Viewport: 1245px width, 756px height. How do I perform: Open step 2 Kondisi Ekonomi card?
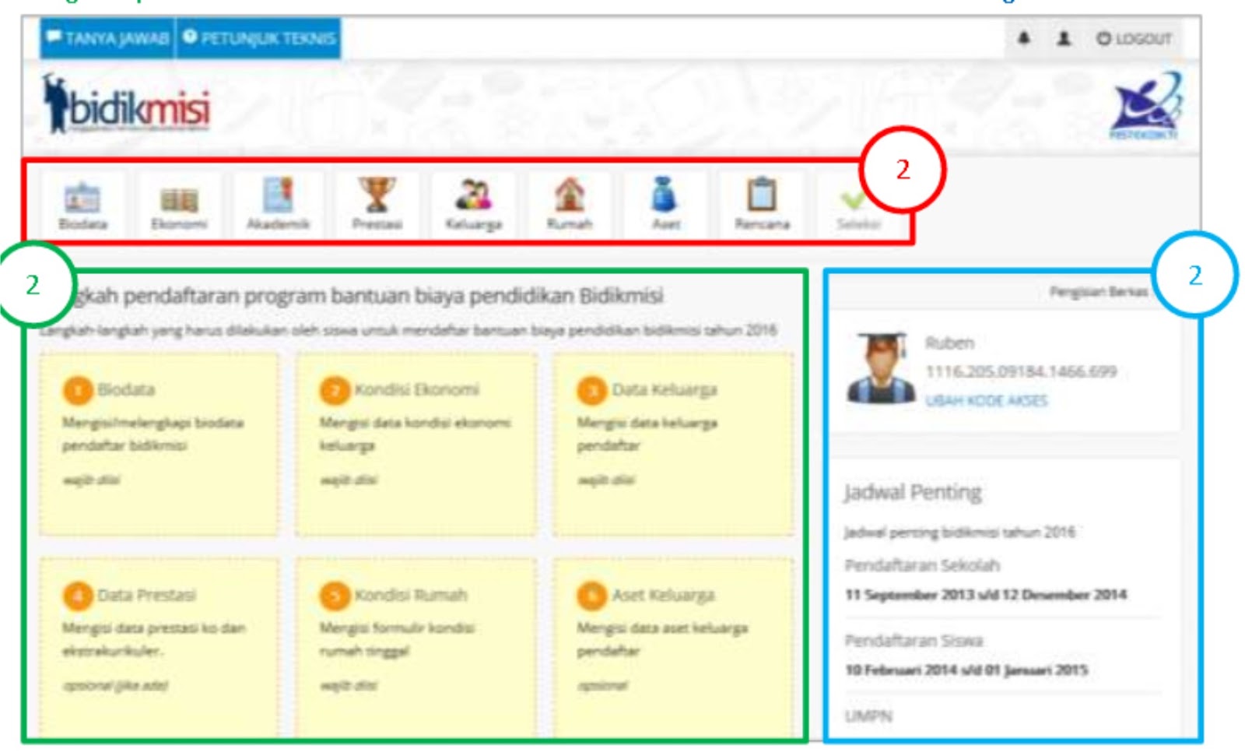(x=416, y=444)
